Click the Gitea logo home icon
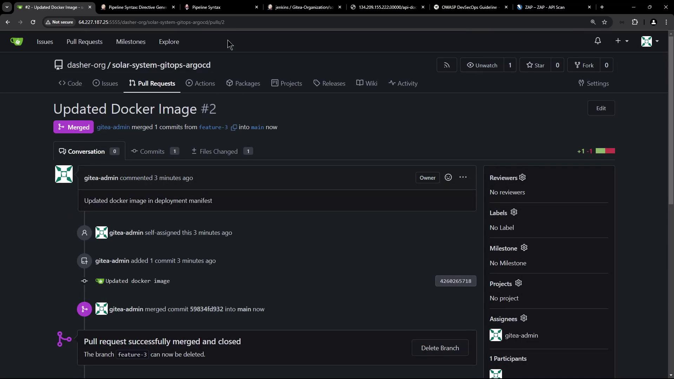This screenshot has height=379, width=674. 16,41
